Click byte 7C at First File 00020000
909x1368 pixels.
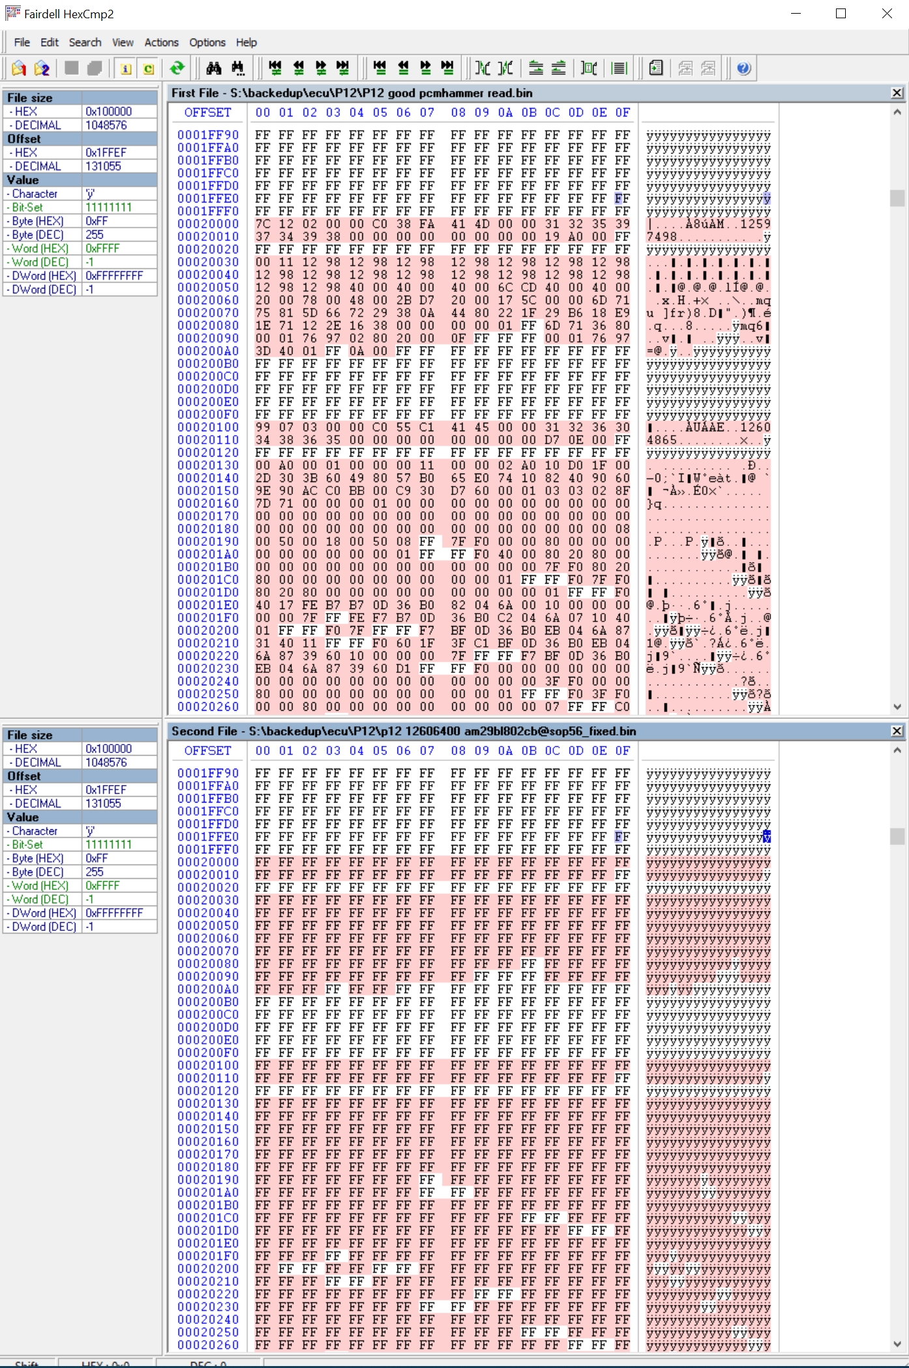coord(263,224)
